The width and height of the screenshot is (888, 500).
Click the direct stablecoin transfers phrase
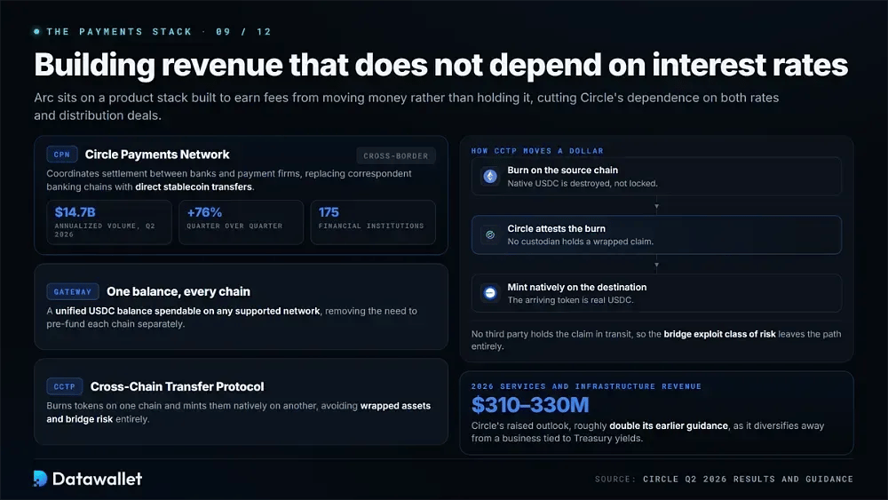point(194,187)
